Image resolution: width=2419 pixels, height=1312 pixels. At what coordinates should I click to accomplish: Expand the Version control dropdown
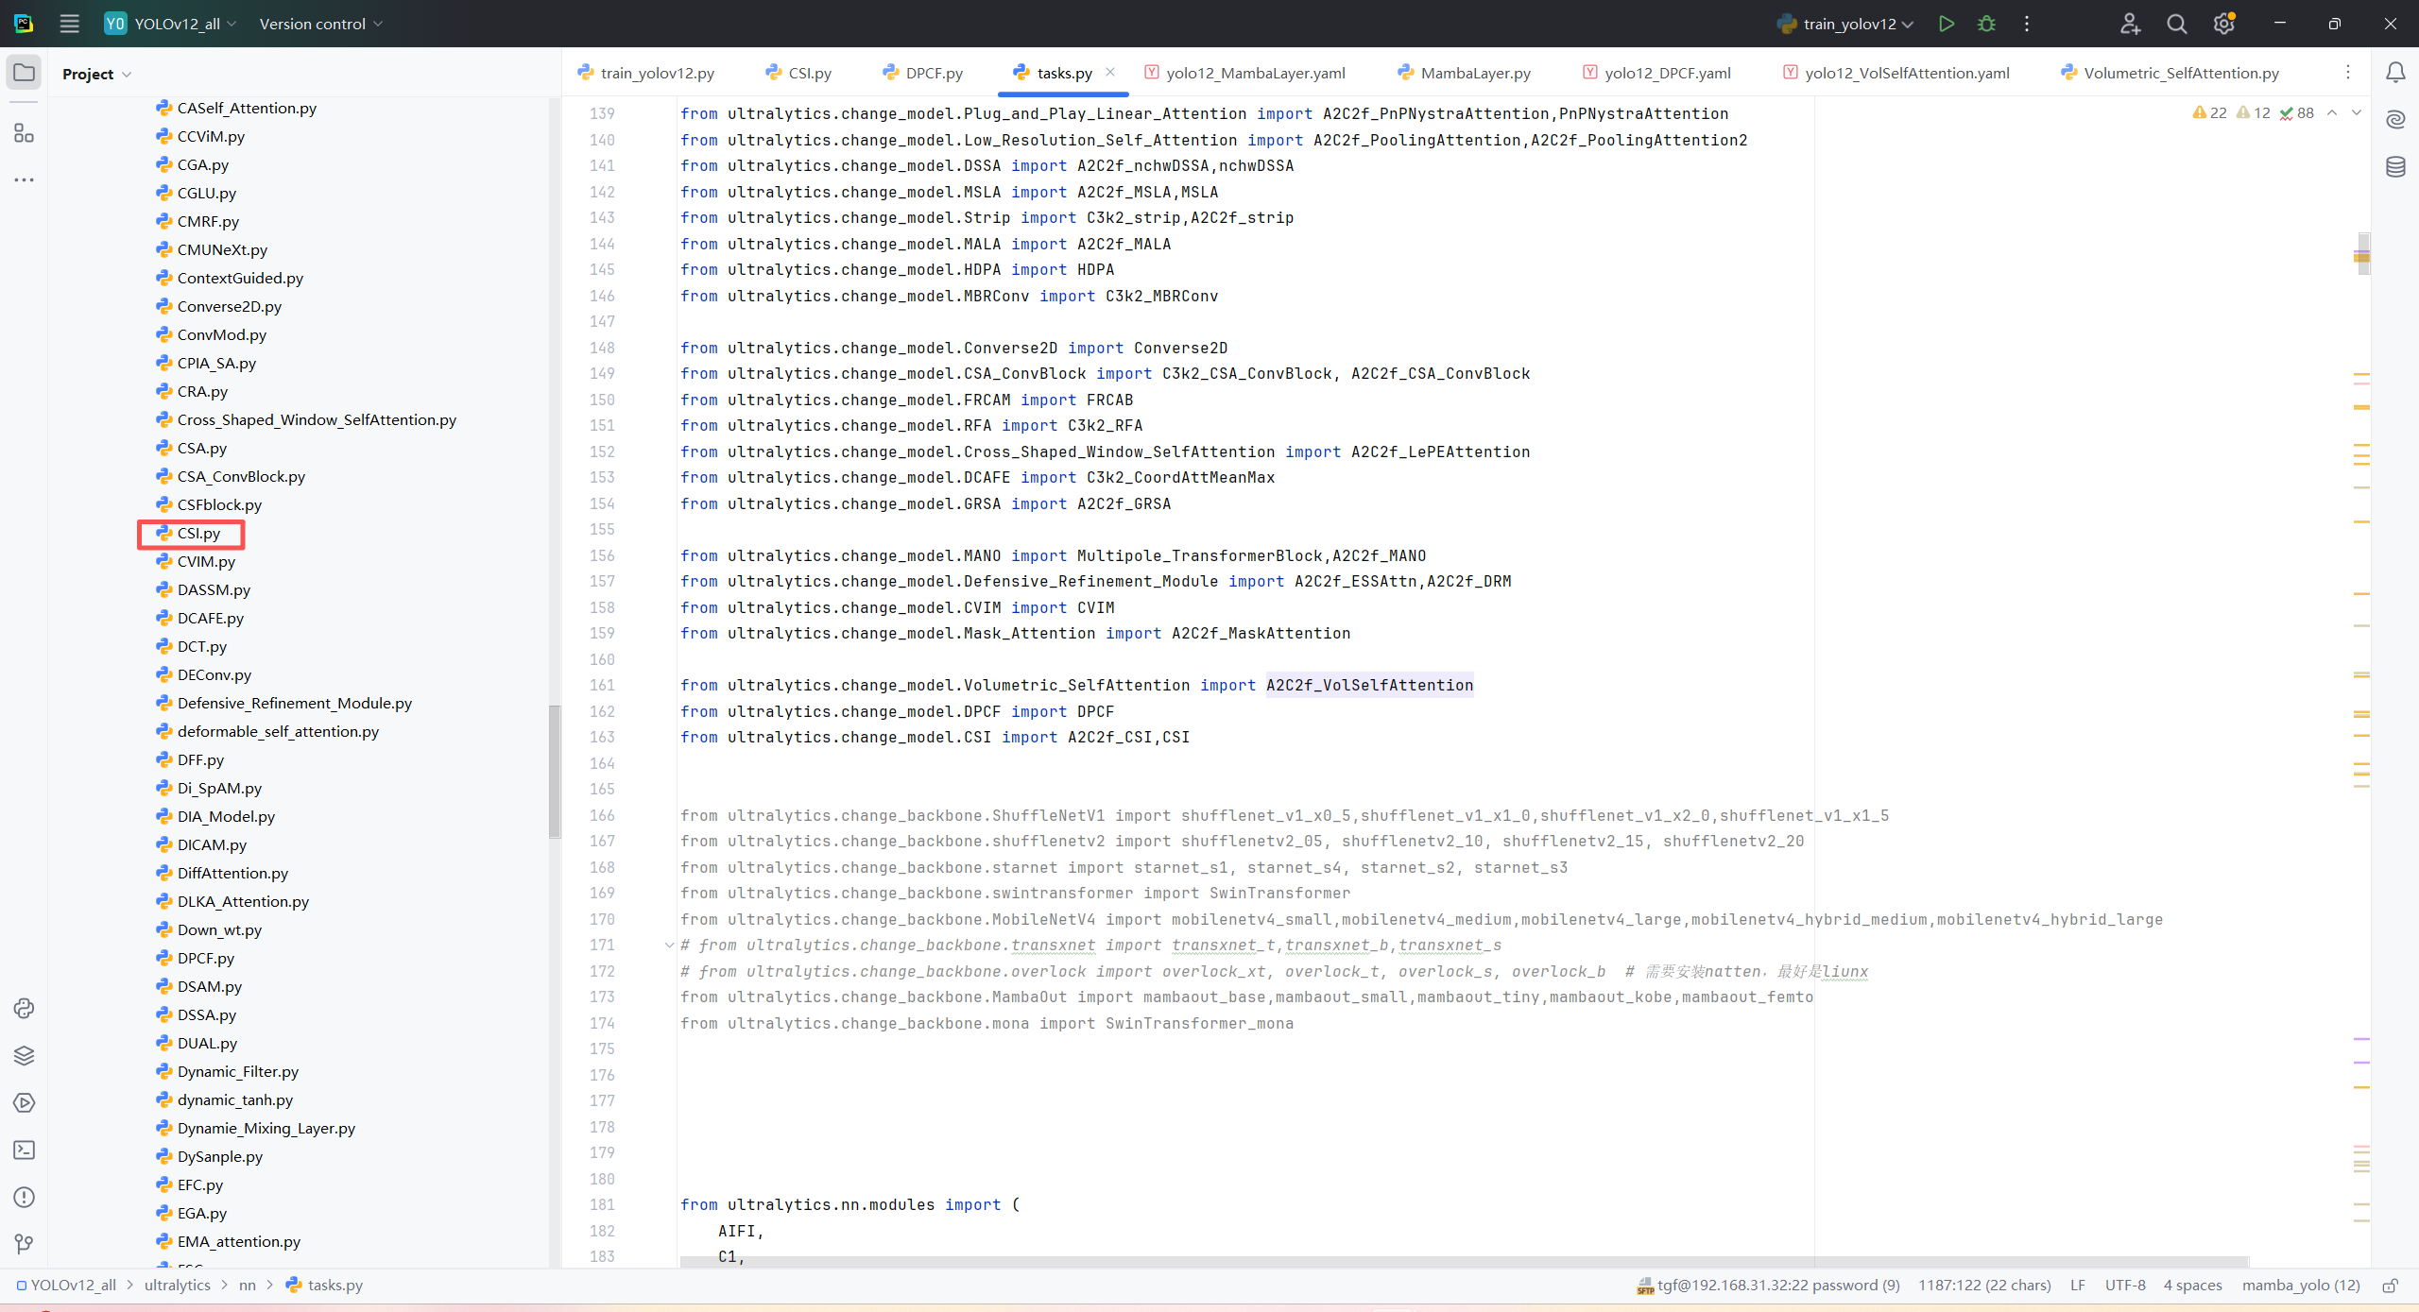[321, 24]
